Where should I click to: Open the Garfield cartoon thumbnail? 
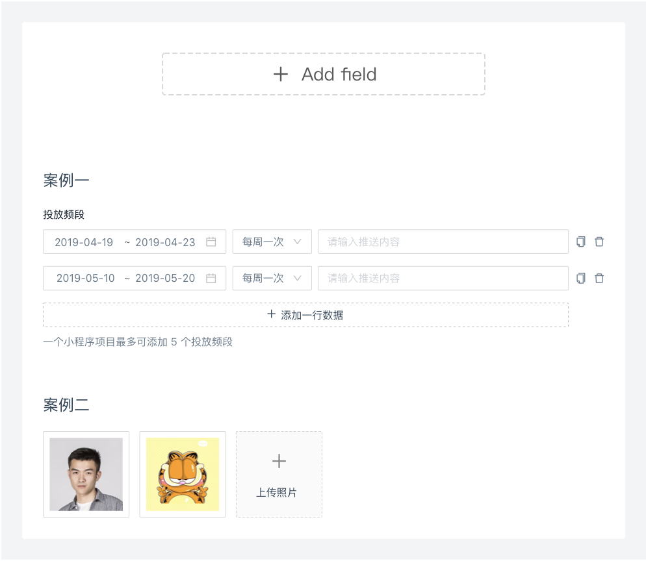pos(183,474)
